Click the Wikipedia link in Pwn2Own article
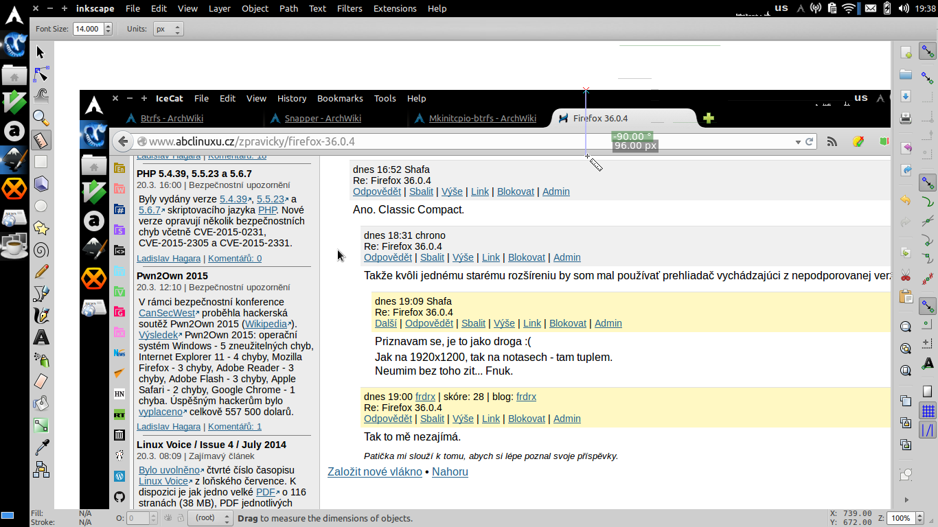 pos(266,324)
